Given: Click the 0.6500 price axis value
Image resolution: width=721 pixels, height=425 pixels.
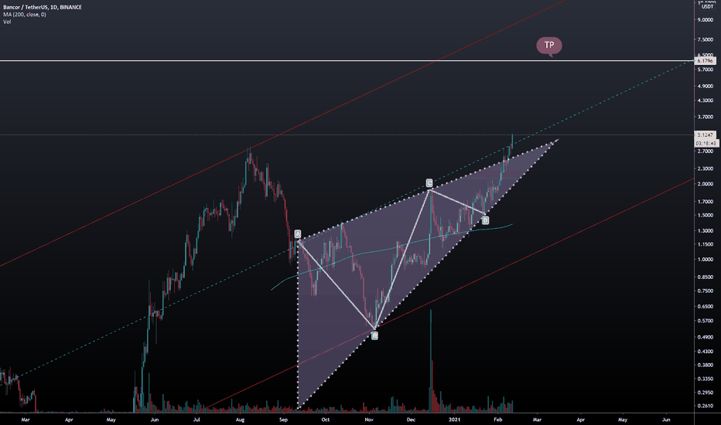Looking at the screenshot, I should click(x=705, y=307).
